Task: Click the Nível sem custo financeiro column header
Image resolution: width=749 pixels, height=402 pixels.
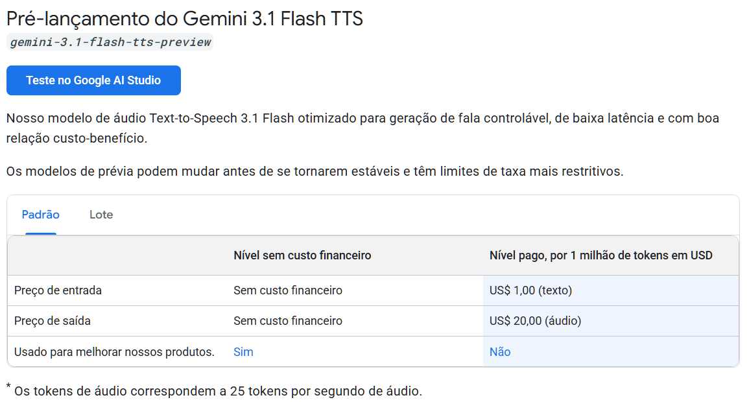Action: click(303, 255)
